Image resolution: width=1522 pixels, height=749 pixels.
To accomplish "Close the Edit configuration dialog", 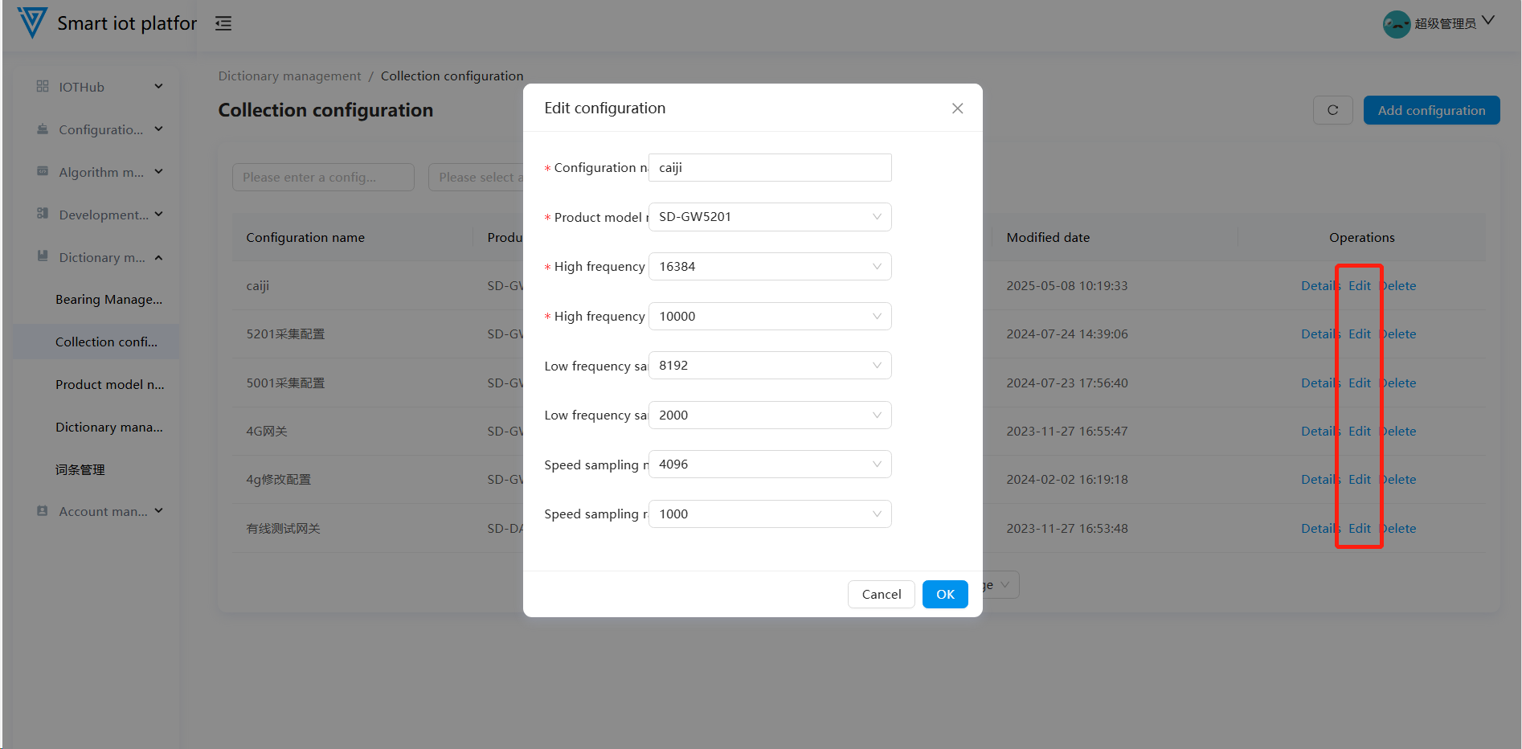I will 957,108.
